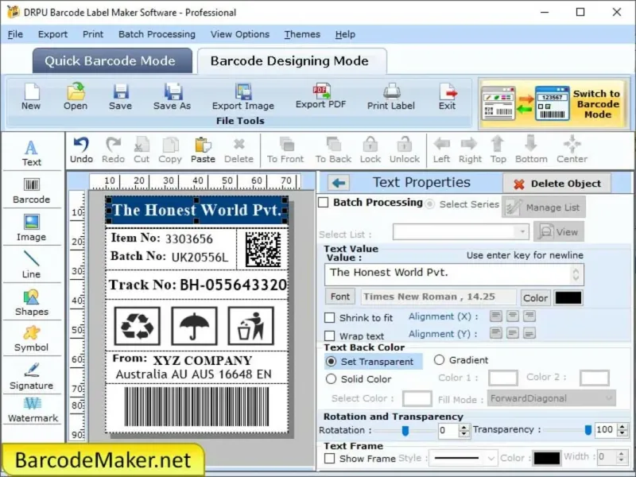Open the Themes menu
636x477 pixels.
coord(302,34)
